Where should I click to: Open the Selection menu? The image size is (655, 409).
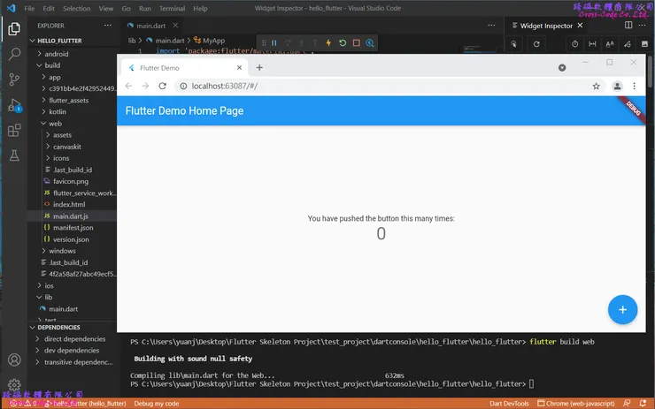click(x=76, y=8)
